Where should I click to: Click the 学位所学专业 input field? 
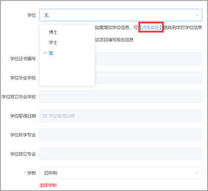(121, 135)
